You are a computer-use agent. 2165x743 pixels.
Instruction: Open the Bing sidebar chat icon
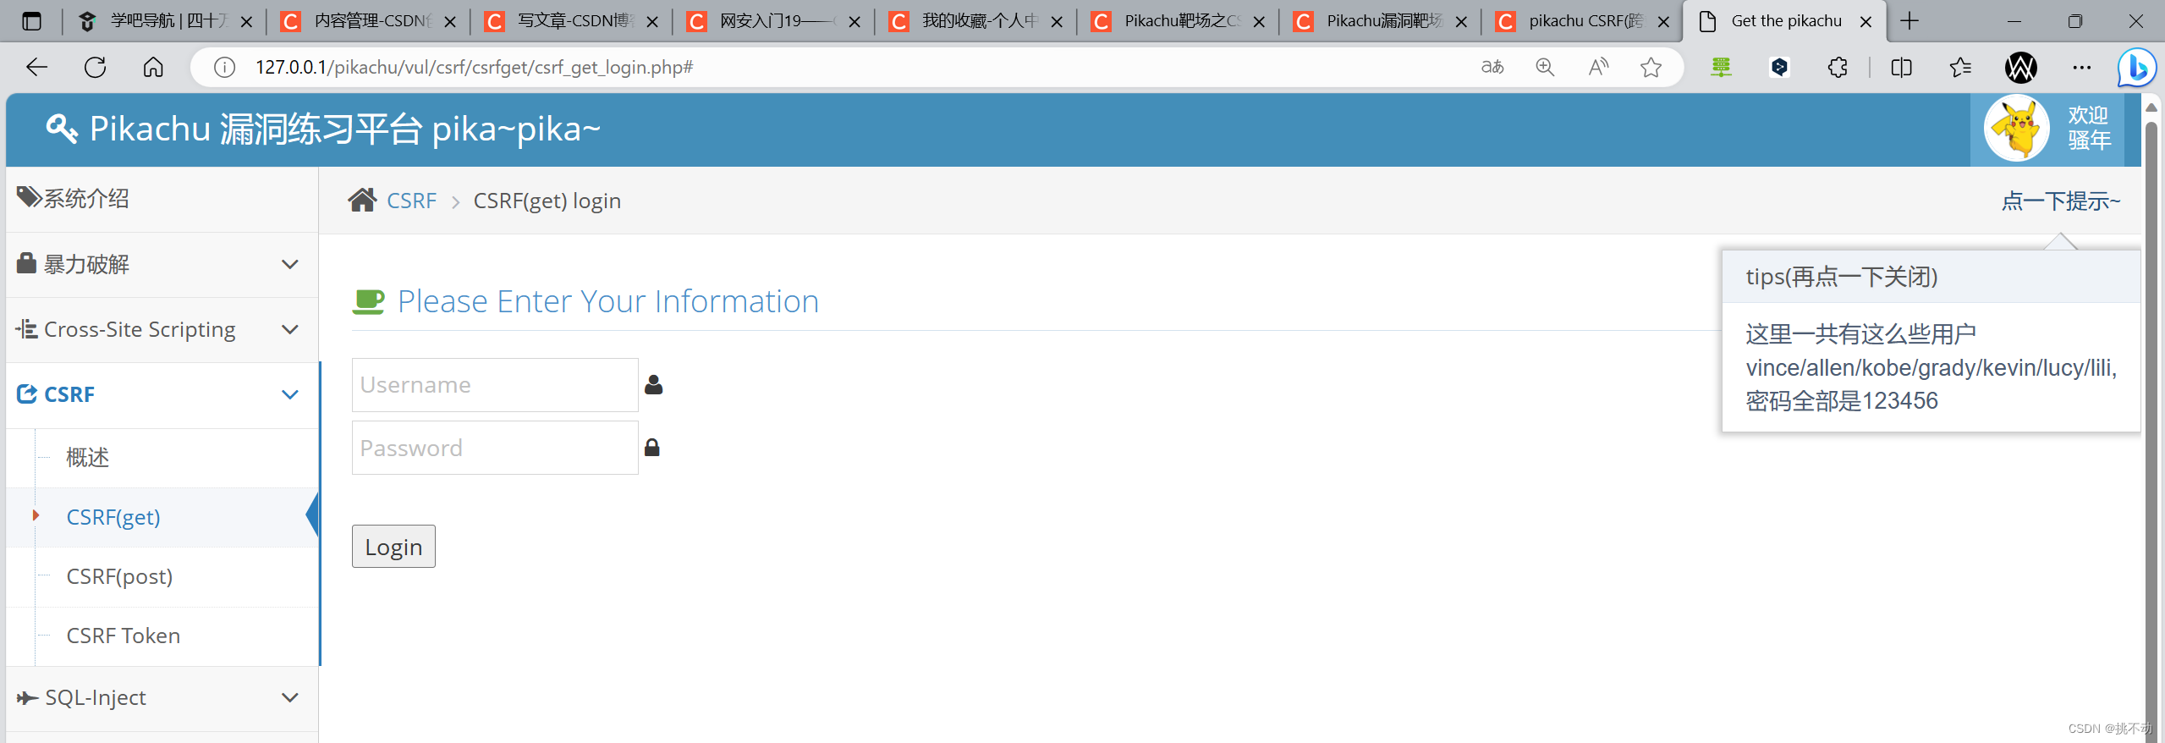[x=2136, y=68]
